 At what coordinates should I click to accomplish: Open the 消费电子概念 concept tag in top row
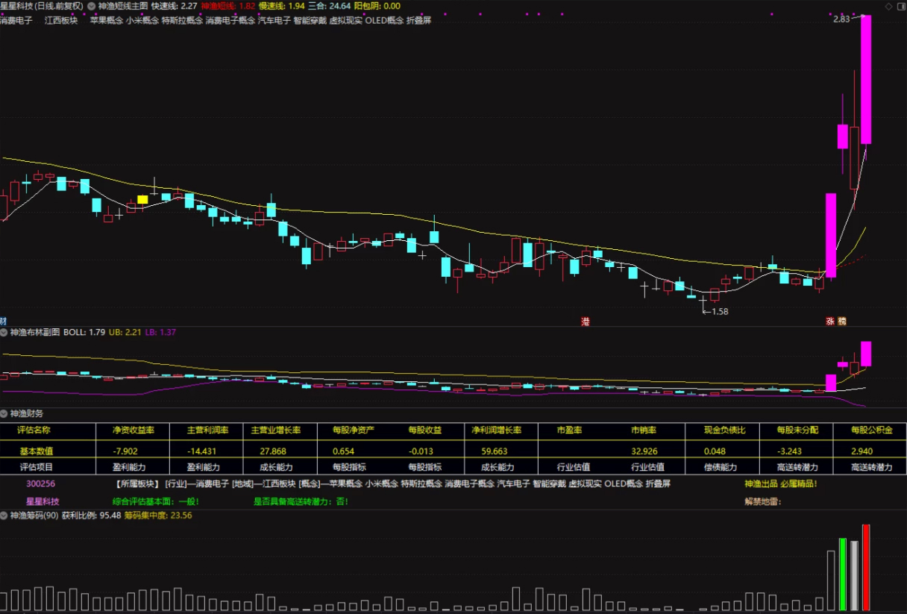pyautogui.click(x=230, y=20)
